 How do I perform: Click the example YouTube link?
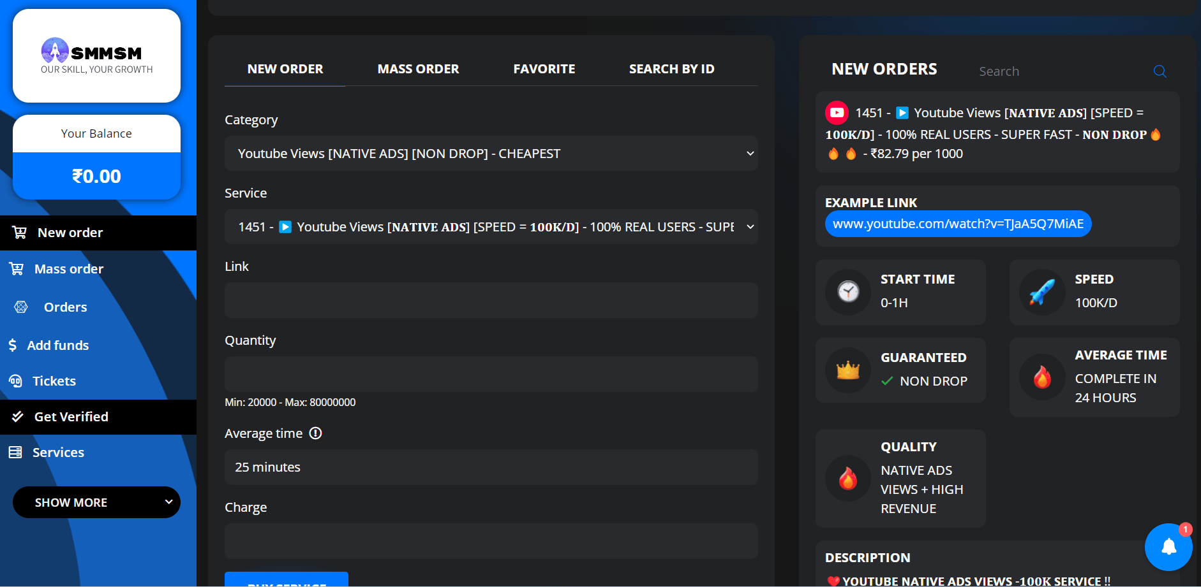point(957,224)
